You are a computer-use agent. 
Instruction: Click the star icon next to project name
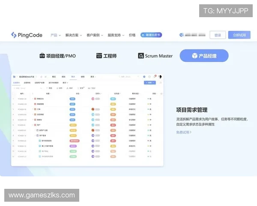coord(41,77)
